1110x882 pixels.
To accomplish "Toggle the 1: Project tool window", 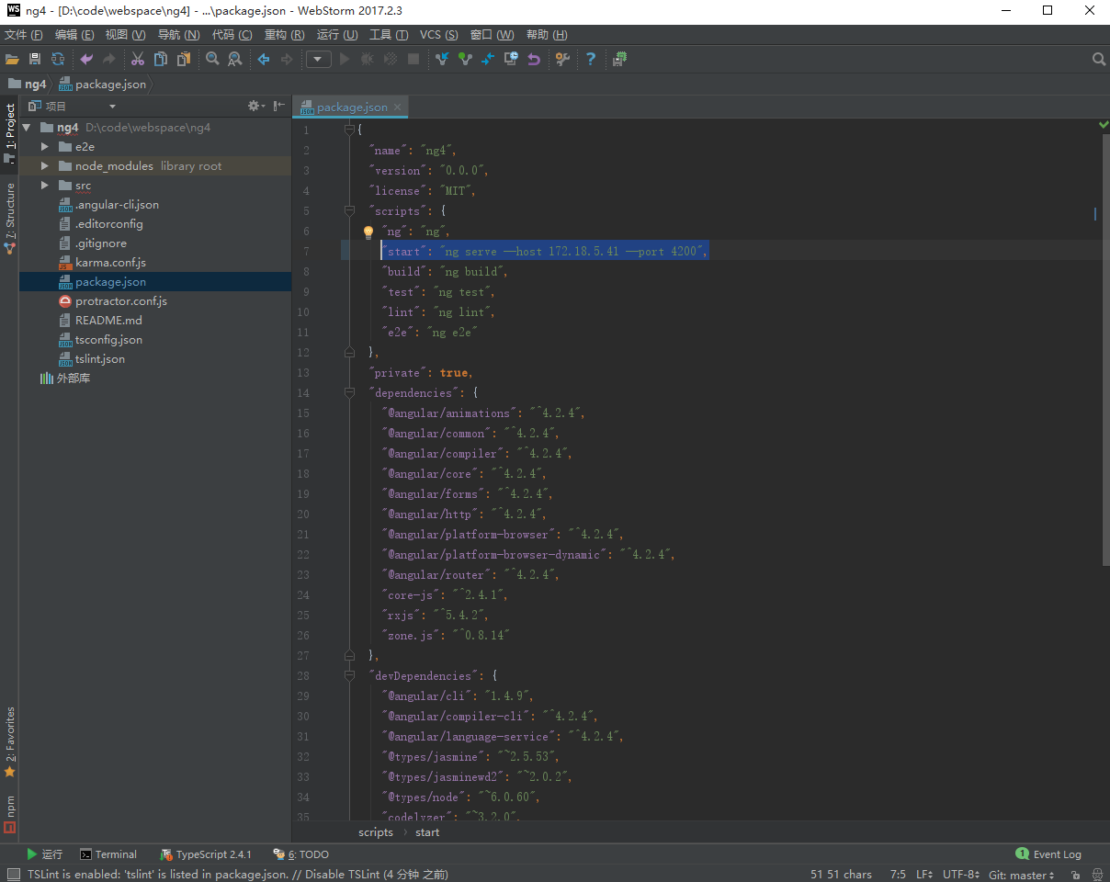I will (9, 134).
